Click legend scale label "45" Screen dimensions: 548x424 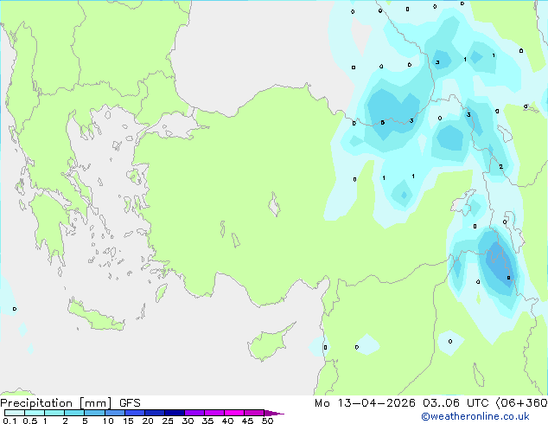[248, 421]
